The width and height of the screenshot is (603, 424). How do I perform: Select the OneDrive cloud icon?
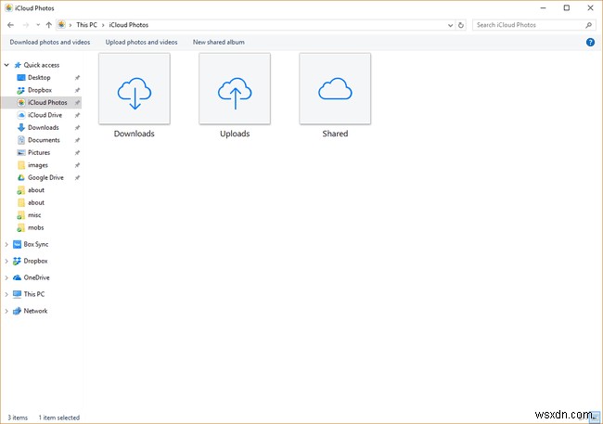point(17,277)
